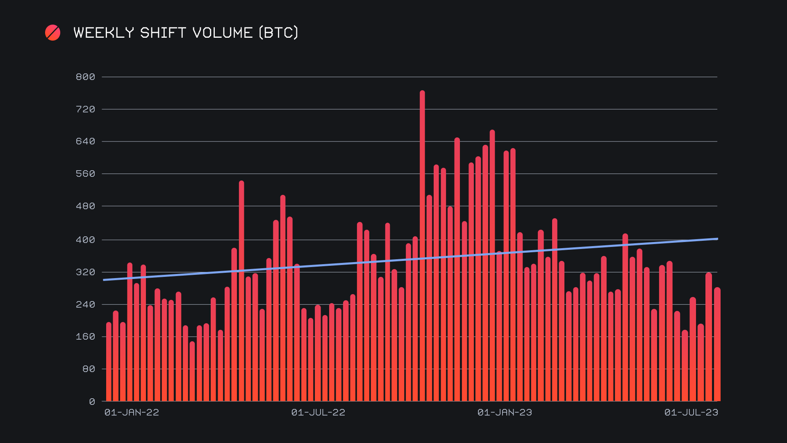Image resolution: width=787 pixels, height=443 pixels.
Task: Click the 160 y-axis label
Action: [85, 336]
